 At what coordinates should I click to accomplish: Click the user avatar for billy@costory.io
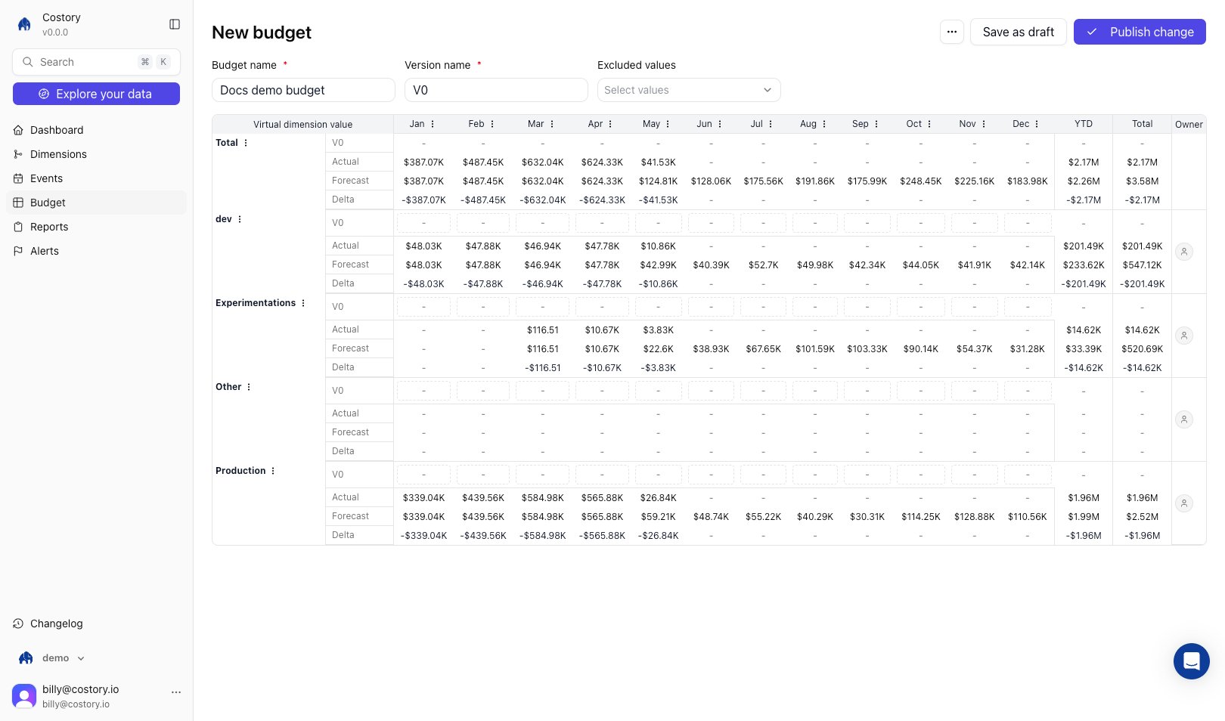pos(24,696)
